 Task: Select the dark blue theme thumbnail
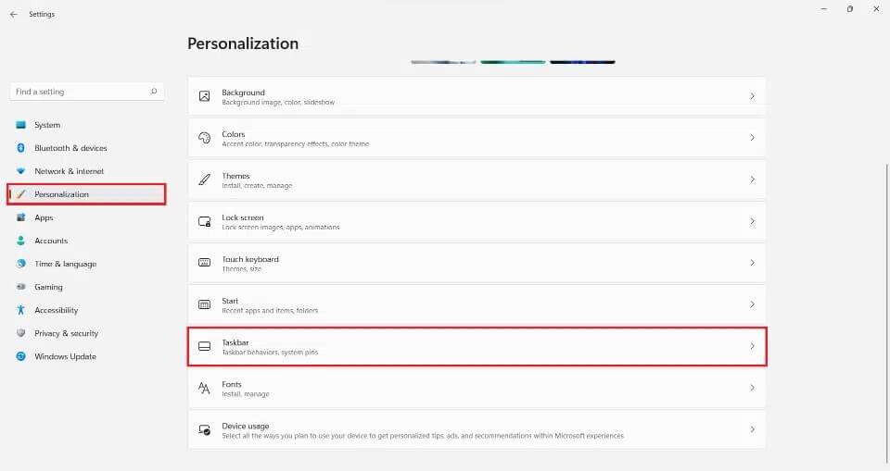pos(582,62)
